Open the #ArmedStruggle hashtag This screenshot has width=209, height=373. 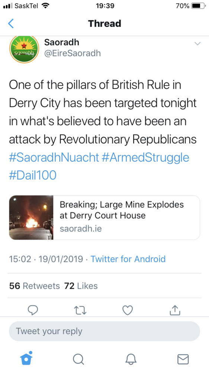(145, 158)
